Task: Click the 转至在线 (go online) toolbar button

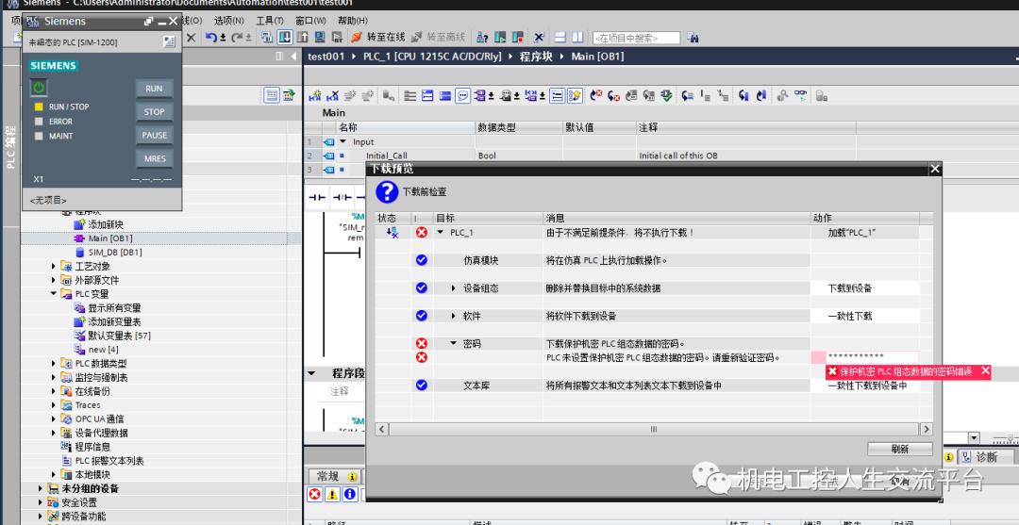Action: point(377,38)
